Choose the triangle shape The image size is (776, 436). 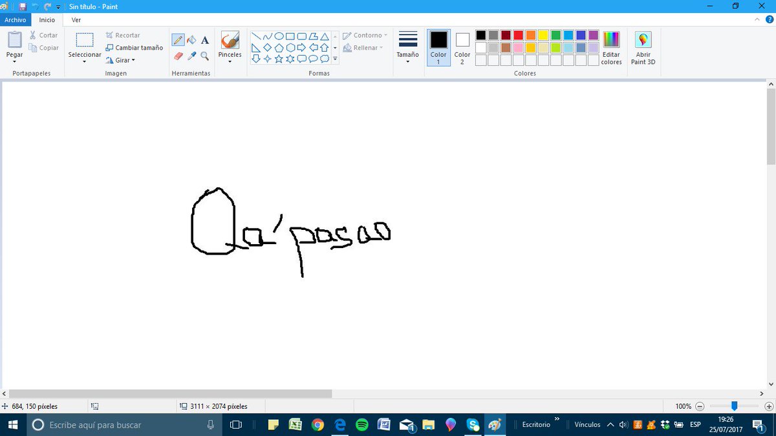tap(325, 36)
